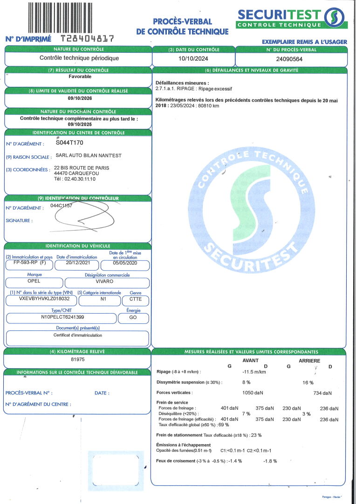The height and width of the screenshot is (504, 356).
Task: Click the energy value GO
Action: click(133, 317)
